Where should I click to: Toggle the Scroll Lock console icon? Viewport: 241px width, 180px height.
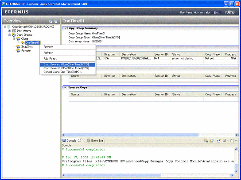(x=212, y=140)
